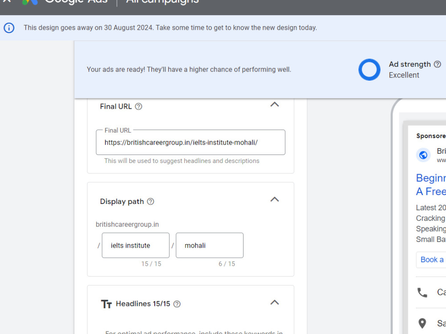Click the 'Display path' heading

pyautogui.click(x=122, y=202)
